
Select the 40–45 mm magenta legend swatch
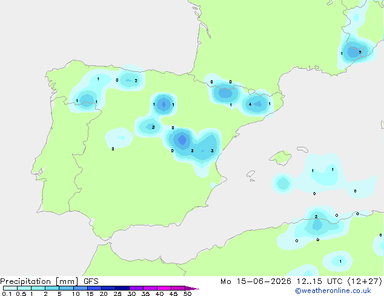164,288
